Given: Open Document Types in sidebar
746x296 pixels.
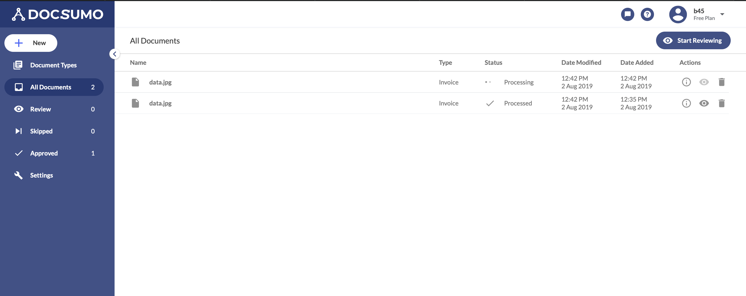Looking at the screenshot, I should [x=54, y=65].
